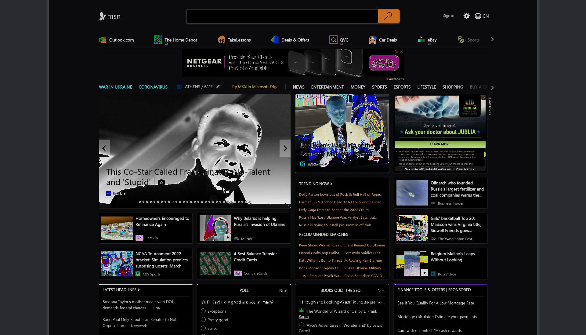Open the CORONAVIRUS tab
The width and height of the screenshot is (586, 335).
153,87
